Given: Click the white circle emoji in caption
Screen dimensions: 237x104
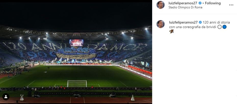Looking at the screenshot, I should [220, 27].
